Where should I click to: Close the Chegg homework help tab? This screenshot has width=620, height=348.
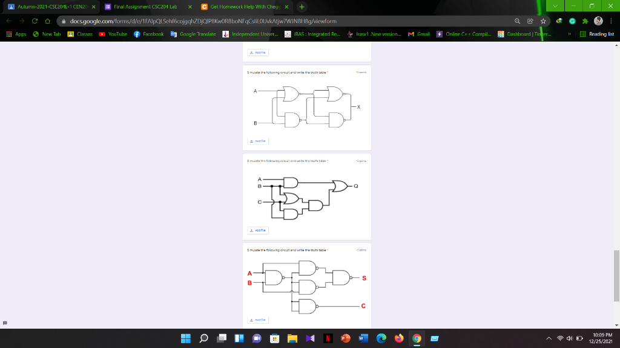point(286,7)
